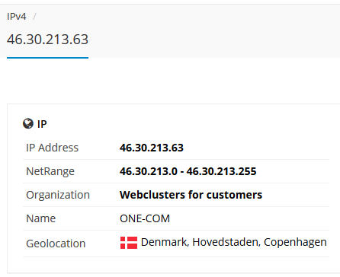Open the IPv4 breadcrumb link
This screenshot has height=277, width=340.
coord(17,17)
